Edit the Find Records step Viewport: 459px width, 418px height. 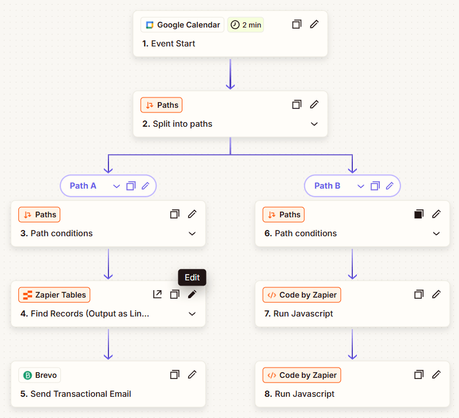(x=192, y=295)
